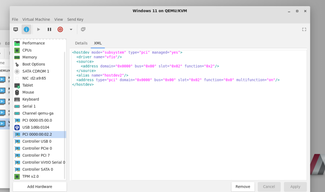
Task: Click multifunction="on" attribute in XML
Action: [255, 80]
